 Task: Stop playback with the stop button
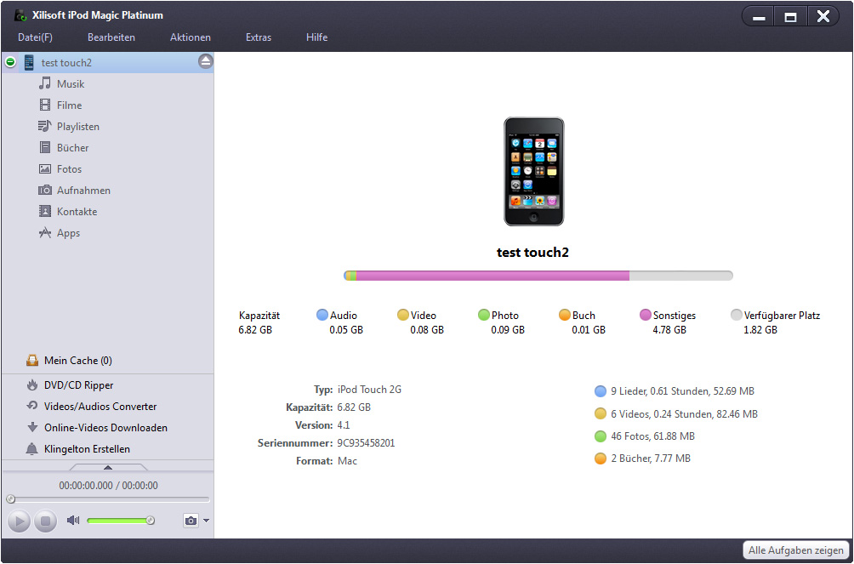pyautogui.click(x=46, y=521)
